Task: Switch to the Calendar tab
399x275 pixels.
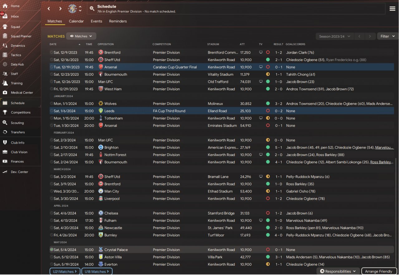Action: click(76, 21)
